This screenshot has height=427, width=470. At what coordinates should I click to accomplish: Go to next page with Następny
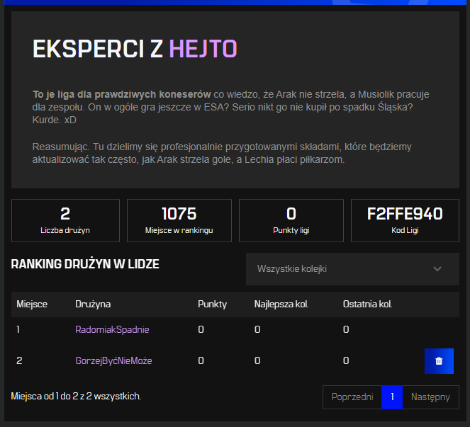pyautogui.click(x=430, y=397)
